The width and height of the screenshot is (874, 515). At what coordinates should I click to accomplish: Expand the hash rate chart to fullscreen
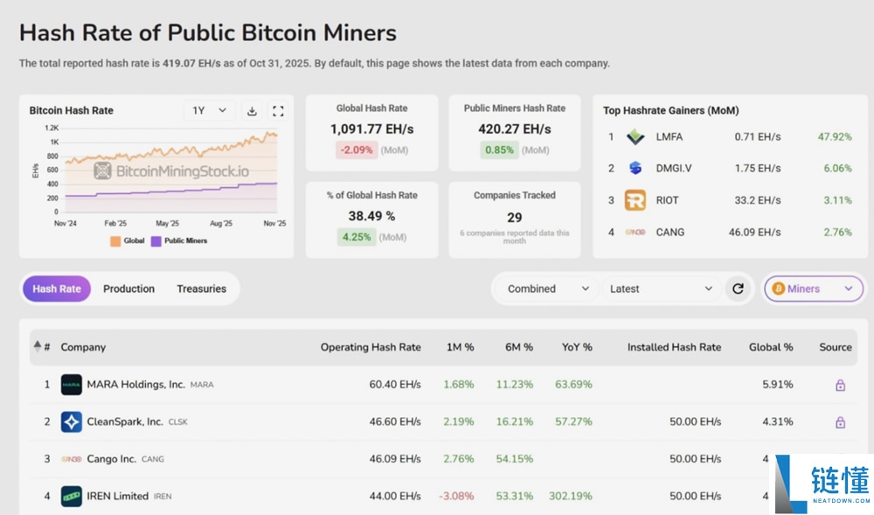pos(278,111)
